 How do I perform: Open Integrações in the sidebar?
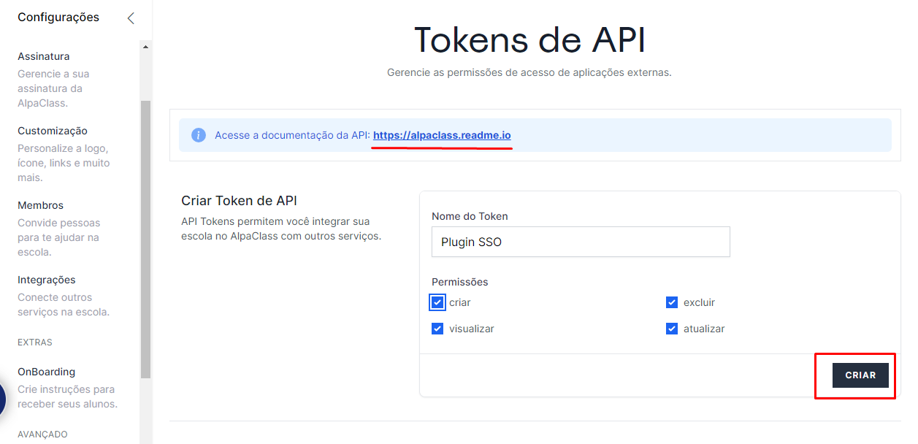click(47, 280)
